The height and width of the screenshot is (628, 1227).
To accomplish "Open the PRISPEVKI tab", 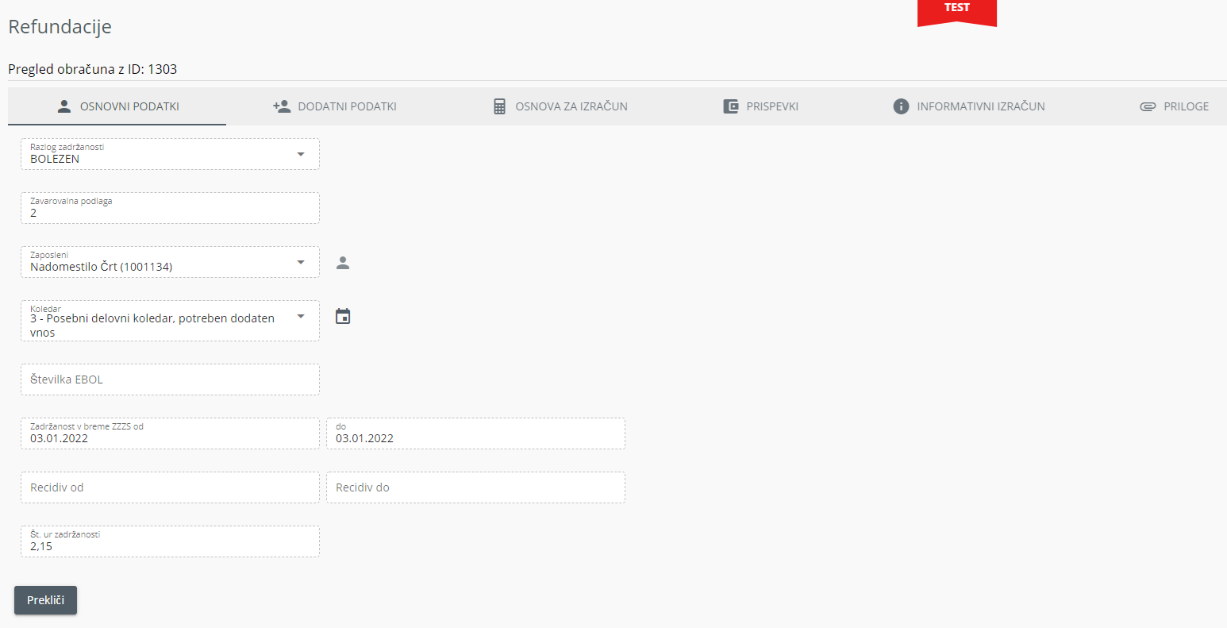I will coord(771,106).
